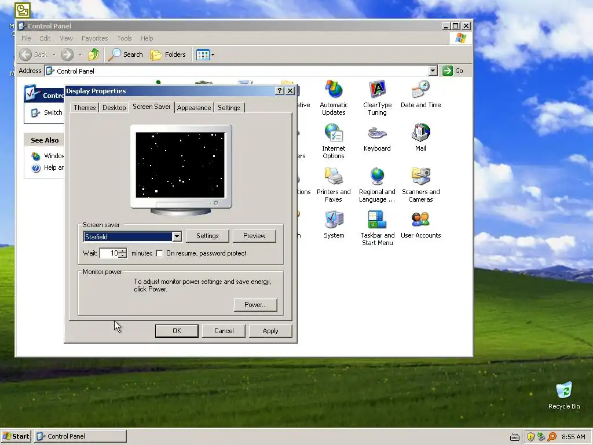Click the taskbar clock showing 8:55 AM
Image resolution: width=593 pixels, height=445 pixels.
[573, 437]
